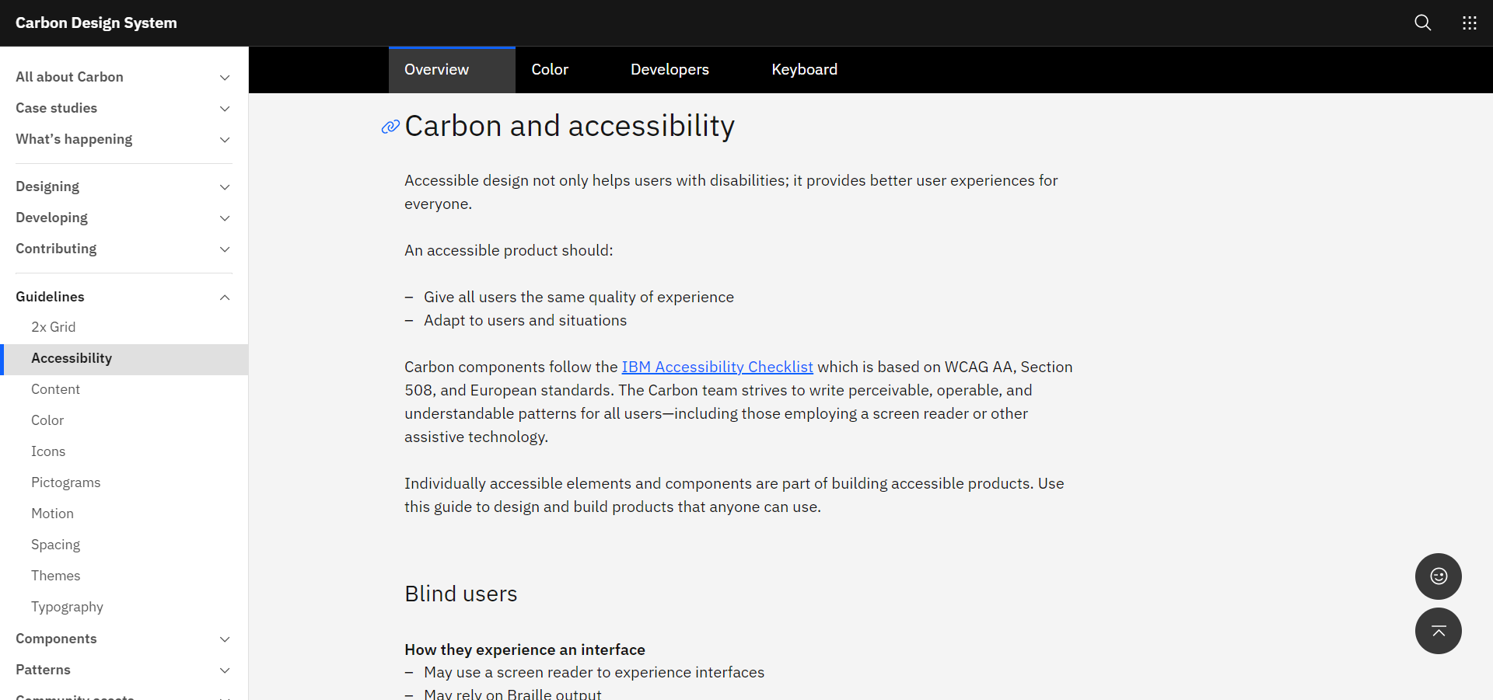The width and height of the screenshot is (1493, 700).
Task: Open the Pictograms guideline page
Action: point(124,482)
